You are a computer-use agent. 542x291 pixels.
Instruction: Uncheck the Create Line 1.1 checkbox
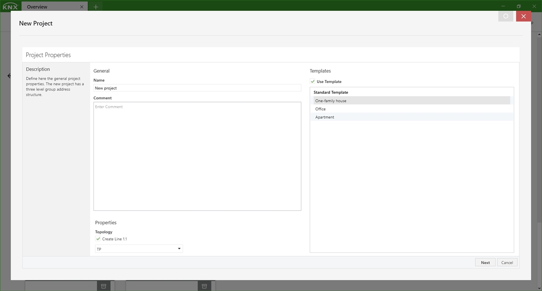click(x=98, y=239)
